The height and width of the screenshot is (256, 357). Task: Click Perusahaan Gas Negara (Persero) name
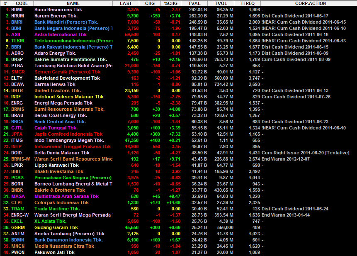[73, 178]
